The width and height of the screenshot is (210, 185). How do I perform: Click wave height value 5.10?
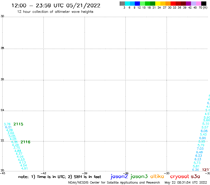[x=206, y=124]
